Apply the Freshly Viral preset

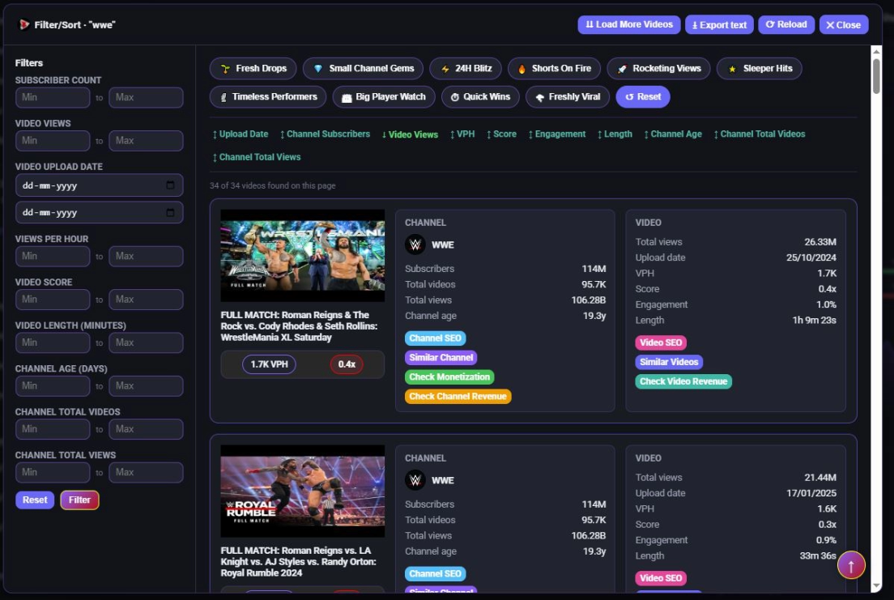click(568, 97)
